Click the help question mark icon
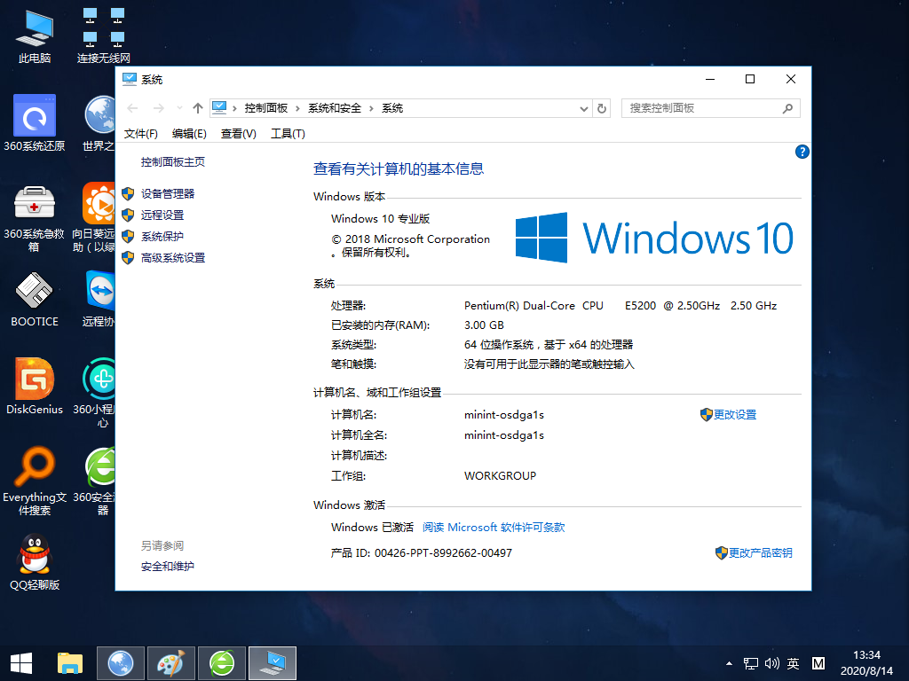The width and height of the screenshot is (909, 681). [x=802, y=152]
